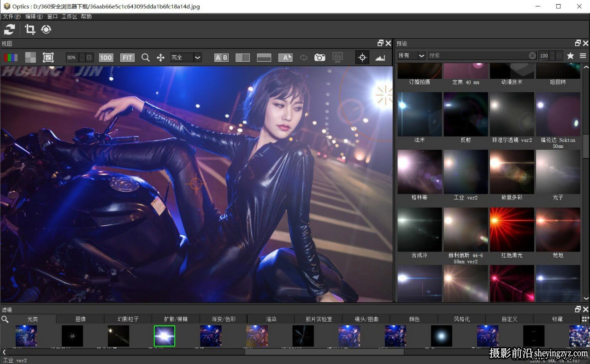Click the presets panel scroll down arrow

point(586,299)
